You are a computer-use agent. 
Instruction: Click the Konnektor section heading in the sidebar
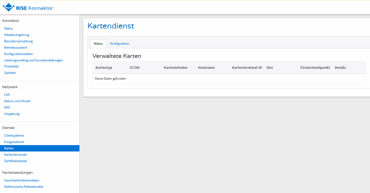[x=11, y=21]
